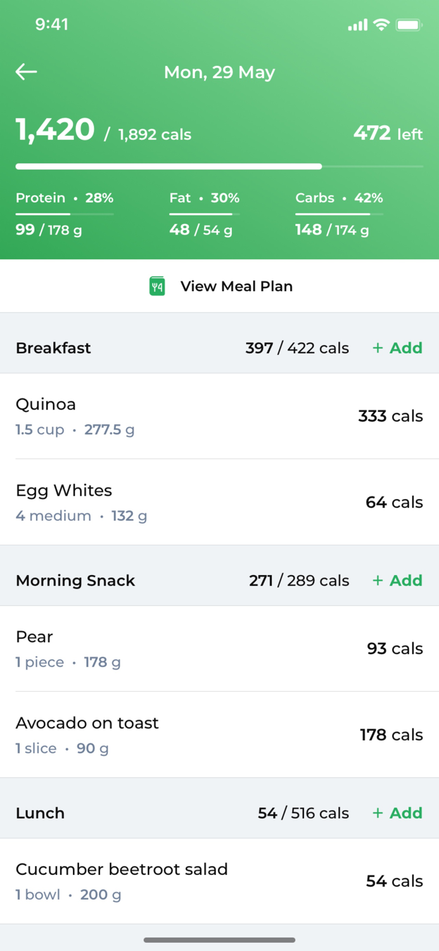The width and height of the screenshot is (439, 951).
Task: Click the calorie progress bar
Action: pos(219,167)
